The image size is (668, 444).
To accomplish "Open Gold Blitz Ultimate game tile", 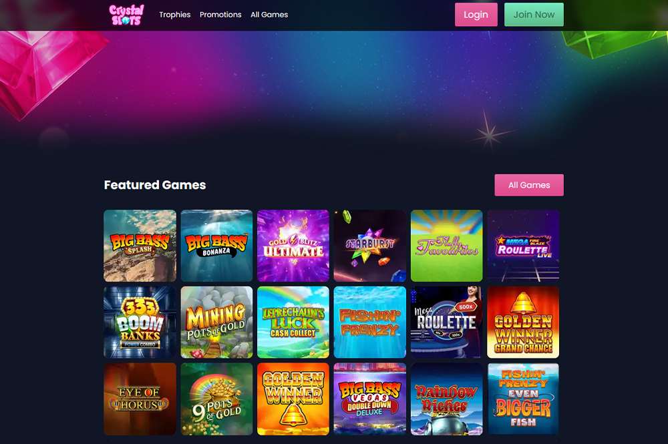I will (293, 246).
